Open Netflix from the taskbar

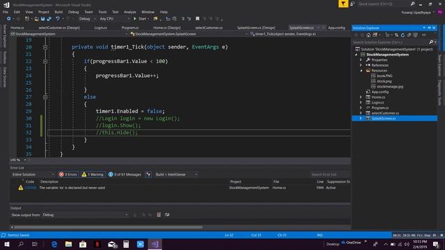click(97, 244)
